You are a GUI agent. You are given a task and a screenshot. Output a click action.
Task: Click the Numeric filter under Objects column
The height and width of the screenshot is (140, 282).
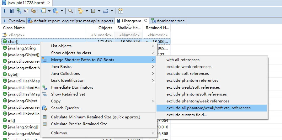tap(100, 35)
